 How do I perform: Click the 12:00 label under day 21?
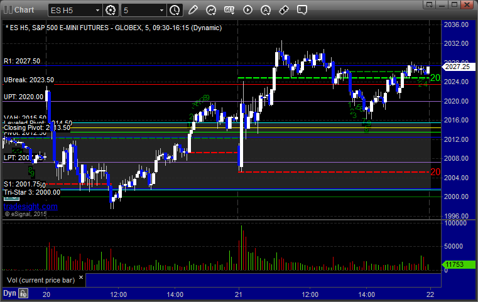click(310, 294)
